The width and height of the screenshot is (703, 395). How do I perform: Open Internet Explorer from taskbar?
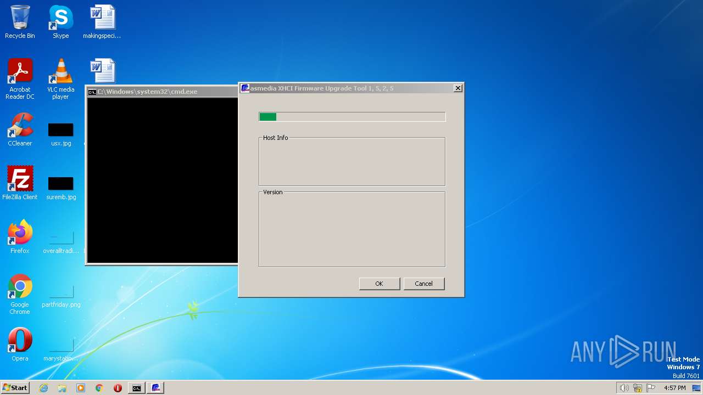tap(43, 388)
